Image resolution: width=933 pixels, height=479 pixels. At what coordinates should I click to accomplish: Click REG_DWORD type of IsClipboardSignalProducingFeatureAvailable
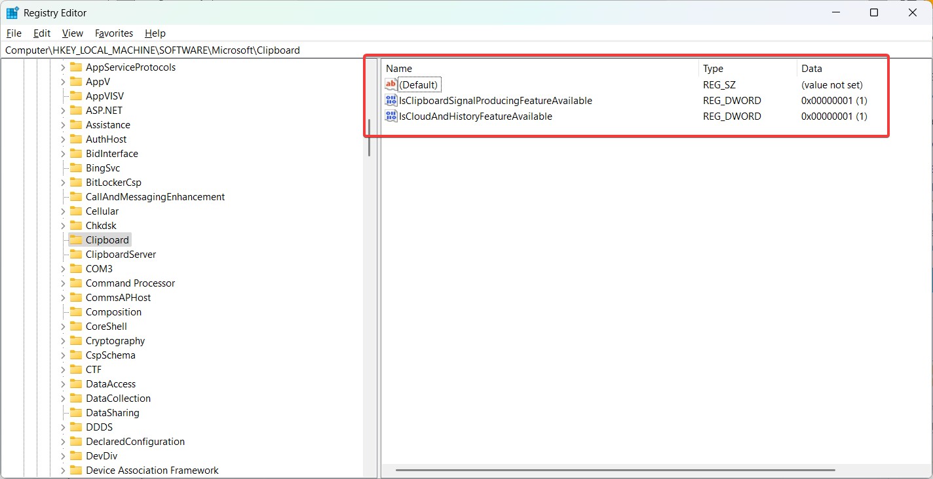pos(732,100)
